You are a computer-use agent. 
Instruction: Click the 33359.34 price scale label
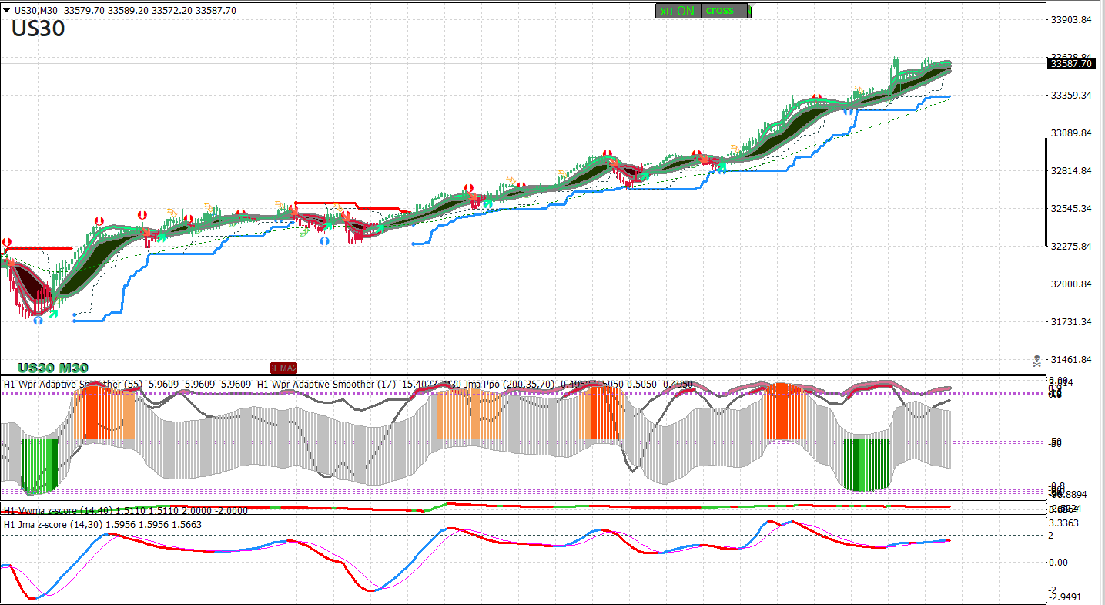pyautogui.click(x=1071, y=96)
